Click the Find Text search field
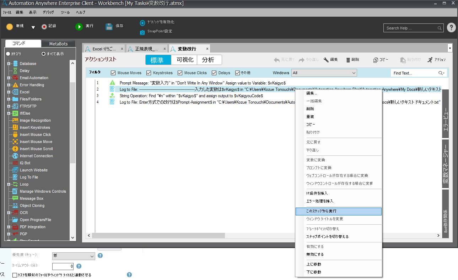Viewport: 458px width, 280px height. 419,73
